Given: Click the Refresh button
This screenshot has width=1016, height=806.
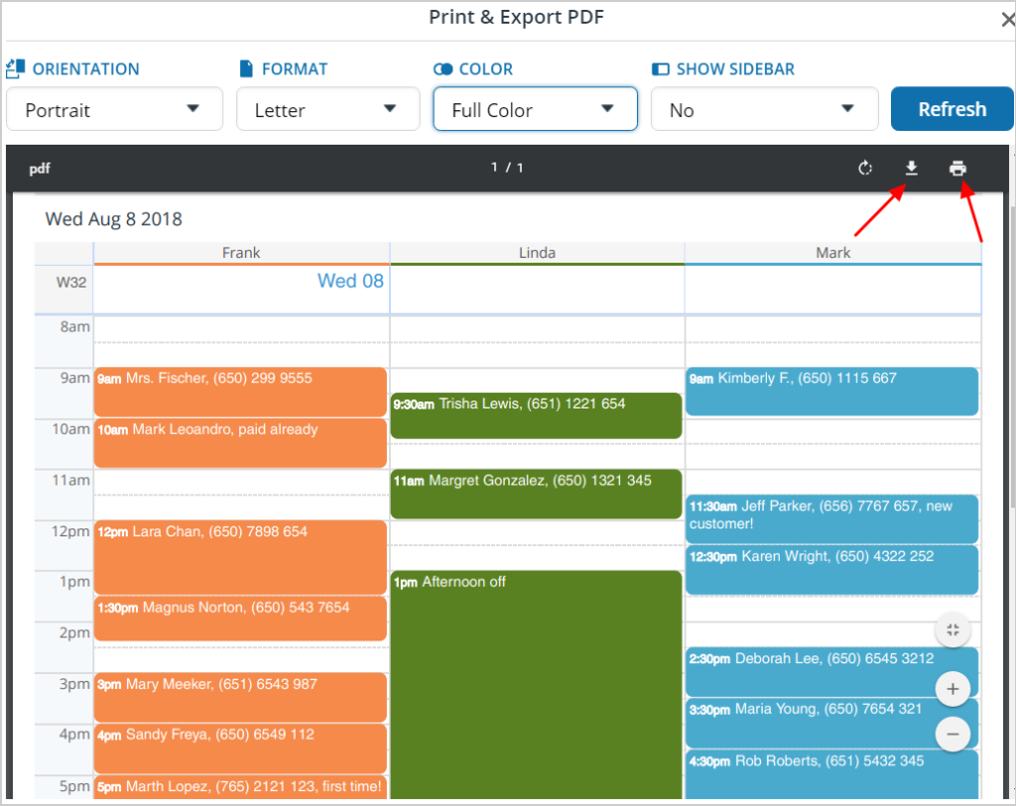Looking at the screenshot, I should 952,109.
